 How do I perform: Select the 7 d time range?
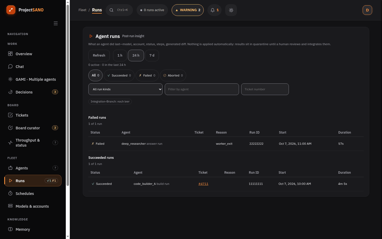click(152, 56)
